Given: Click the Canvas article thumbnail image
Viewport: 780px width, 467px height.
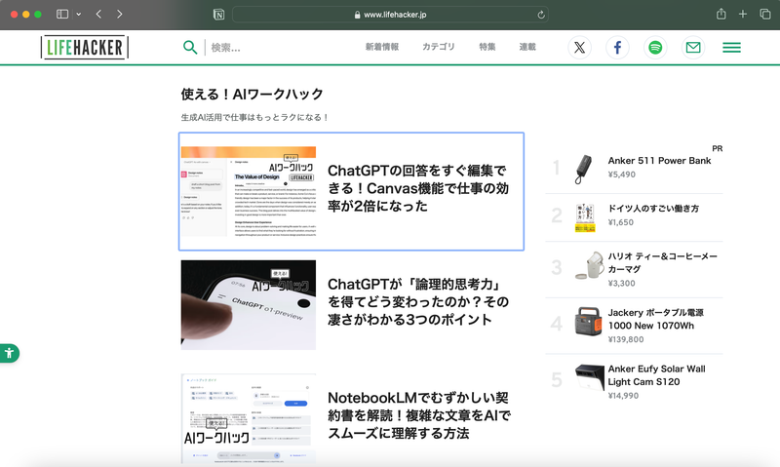Looking at the screenshot, I should pos(249,191).
